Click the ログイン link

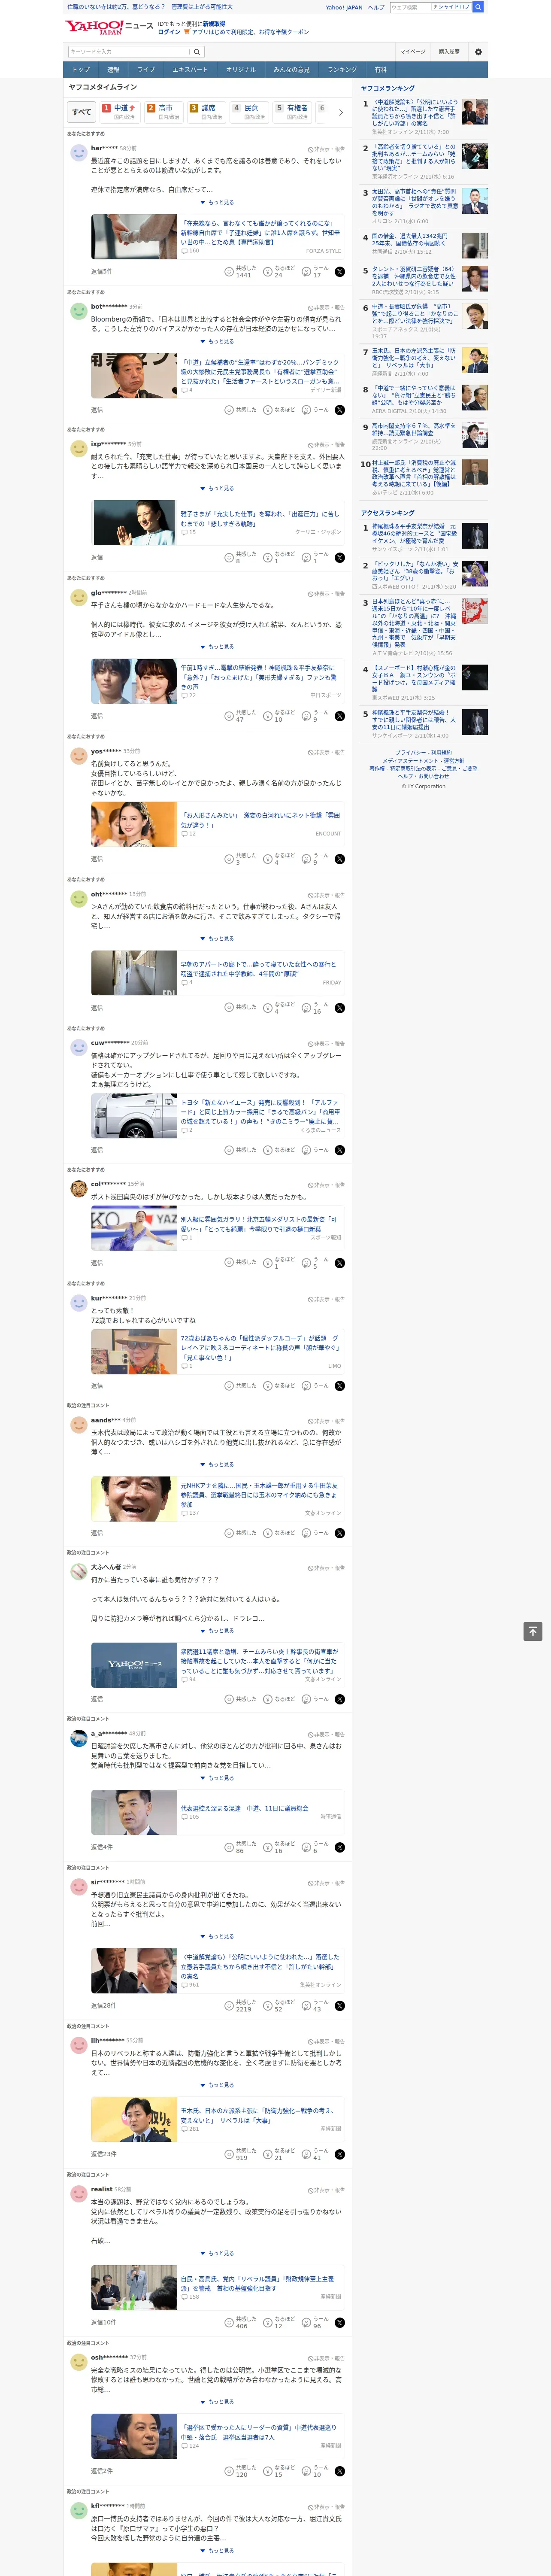tap(169, 32)
